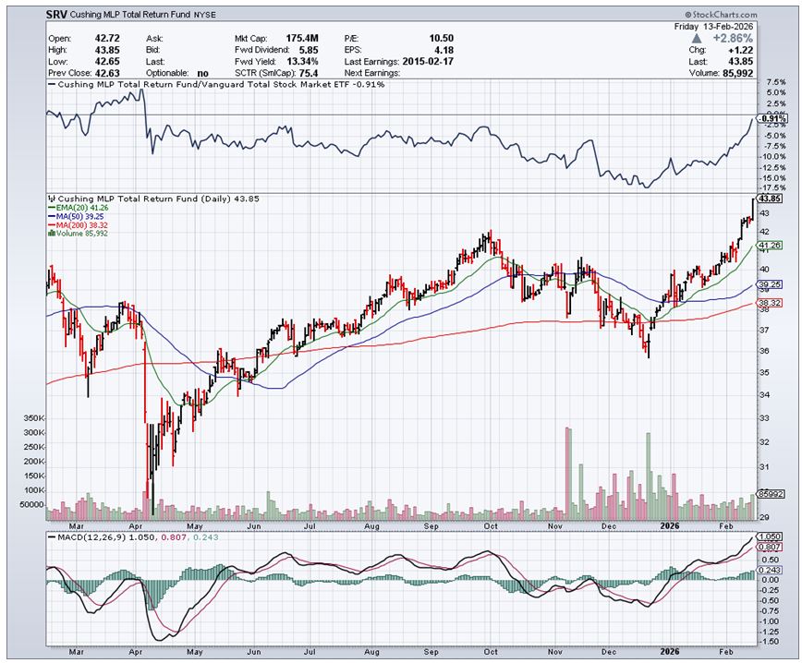The image size is (802, 663).
Task: Click the red 38.32 MA(200) axis tag
Action: tap(770, 302)
